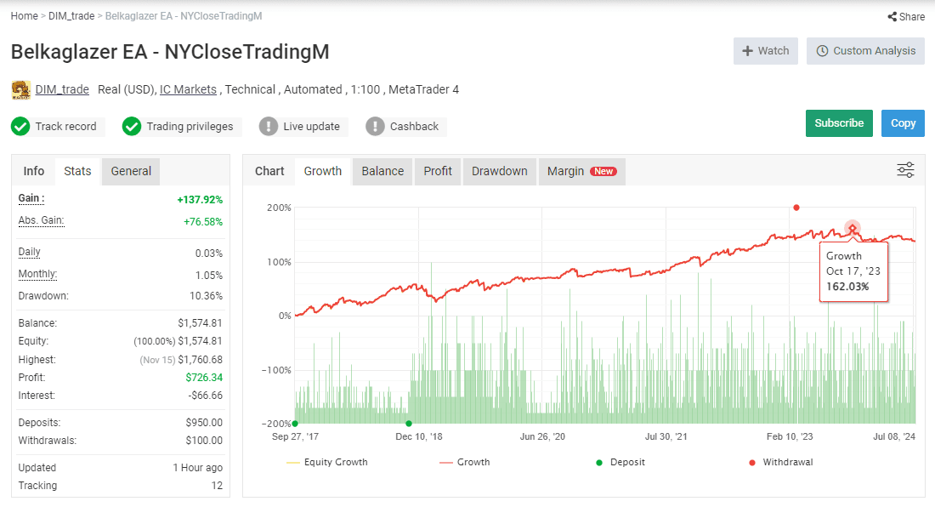This screenshot has width=935, height=507.
Task: Click the Live update warning icon
Action: pos(269,127)
